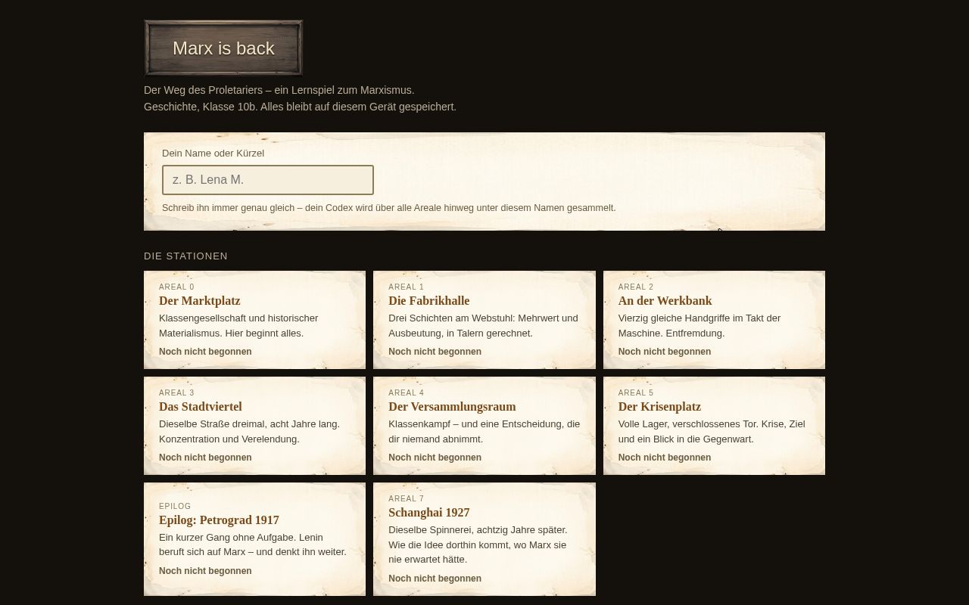Open the Der Marktplatz station card

[x=254, y=320]
